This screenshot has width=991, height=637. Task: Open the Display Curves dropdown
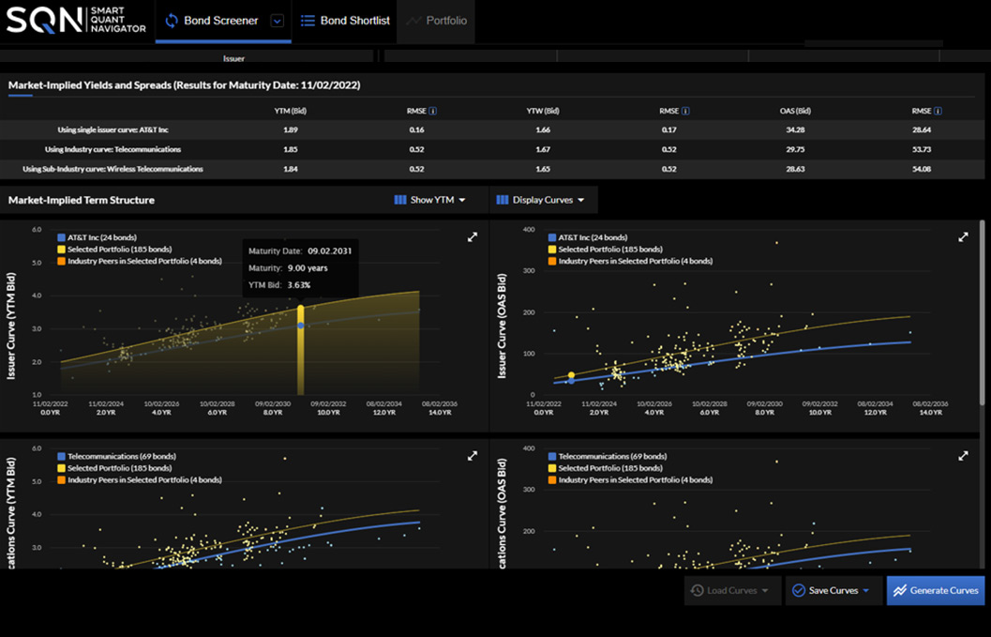coord(540,200)
